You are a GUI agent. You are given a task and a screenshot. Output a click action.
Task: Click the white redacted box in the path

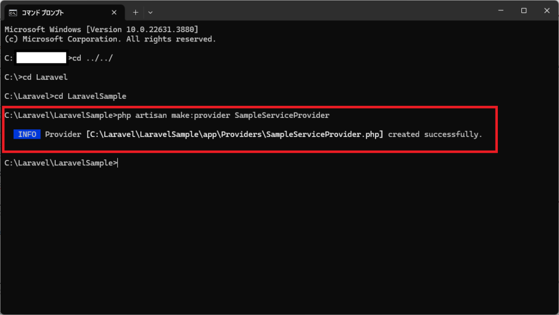[41, 58]
